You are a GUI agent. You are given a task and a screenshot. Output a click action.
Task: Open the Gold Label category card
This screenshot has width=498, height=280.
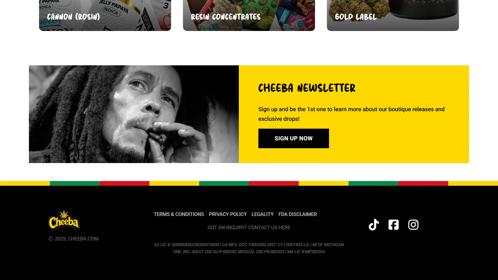click(393, 15)
